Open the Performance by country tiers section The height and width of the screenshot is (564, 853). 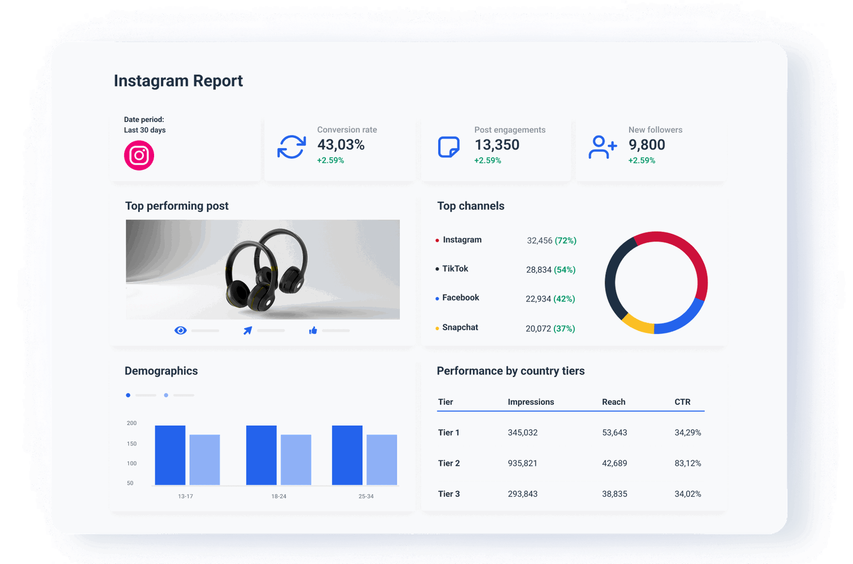point(511,371)
